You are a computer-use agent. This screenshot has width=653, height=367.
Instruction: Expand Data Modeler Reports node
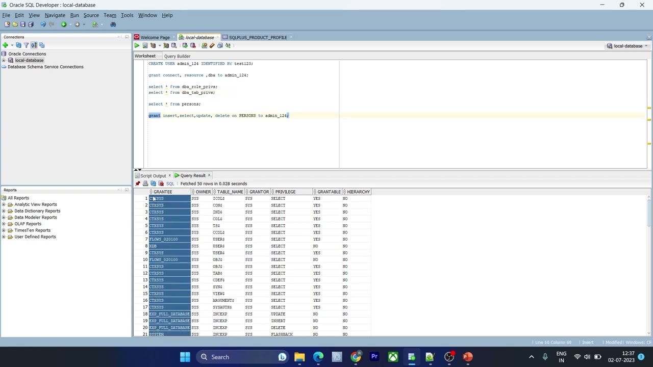tap(4, 217)
